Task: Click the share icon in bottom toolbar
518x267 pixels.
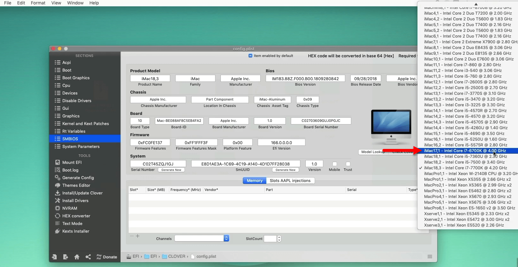Action: [88, 257]
